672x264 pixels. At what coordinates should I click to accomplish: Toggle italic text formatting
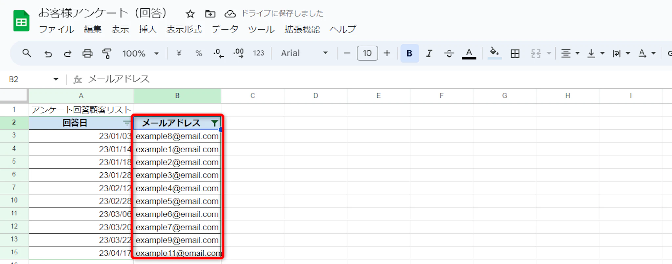pyautogui.click(x=429, y=53)
